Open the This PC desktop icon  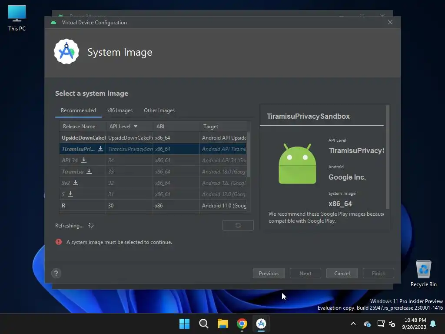click(x=17, y=18)
